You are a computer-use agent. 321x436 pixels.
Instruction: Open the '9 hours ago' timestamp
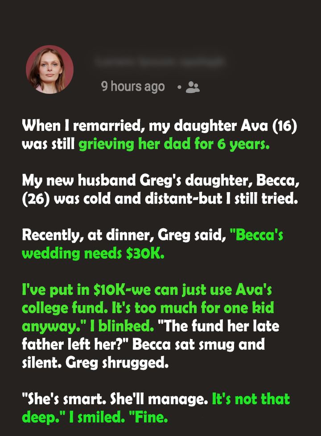[x=133, y=87]
